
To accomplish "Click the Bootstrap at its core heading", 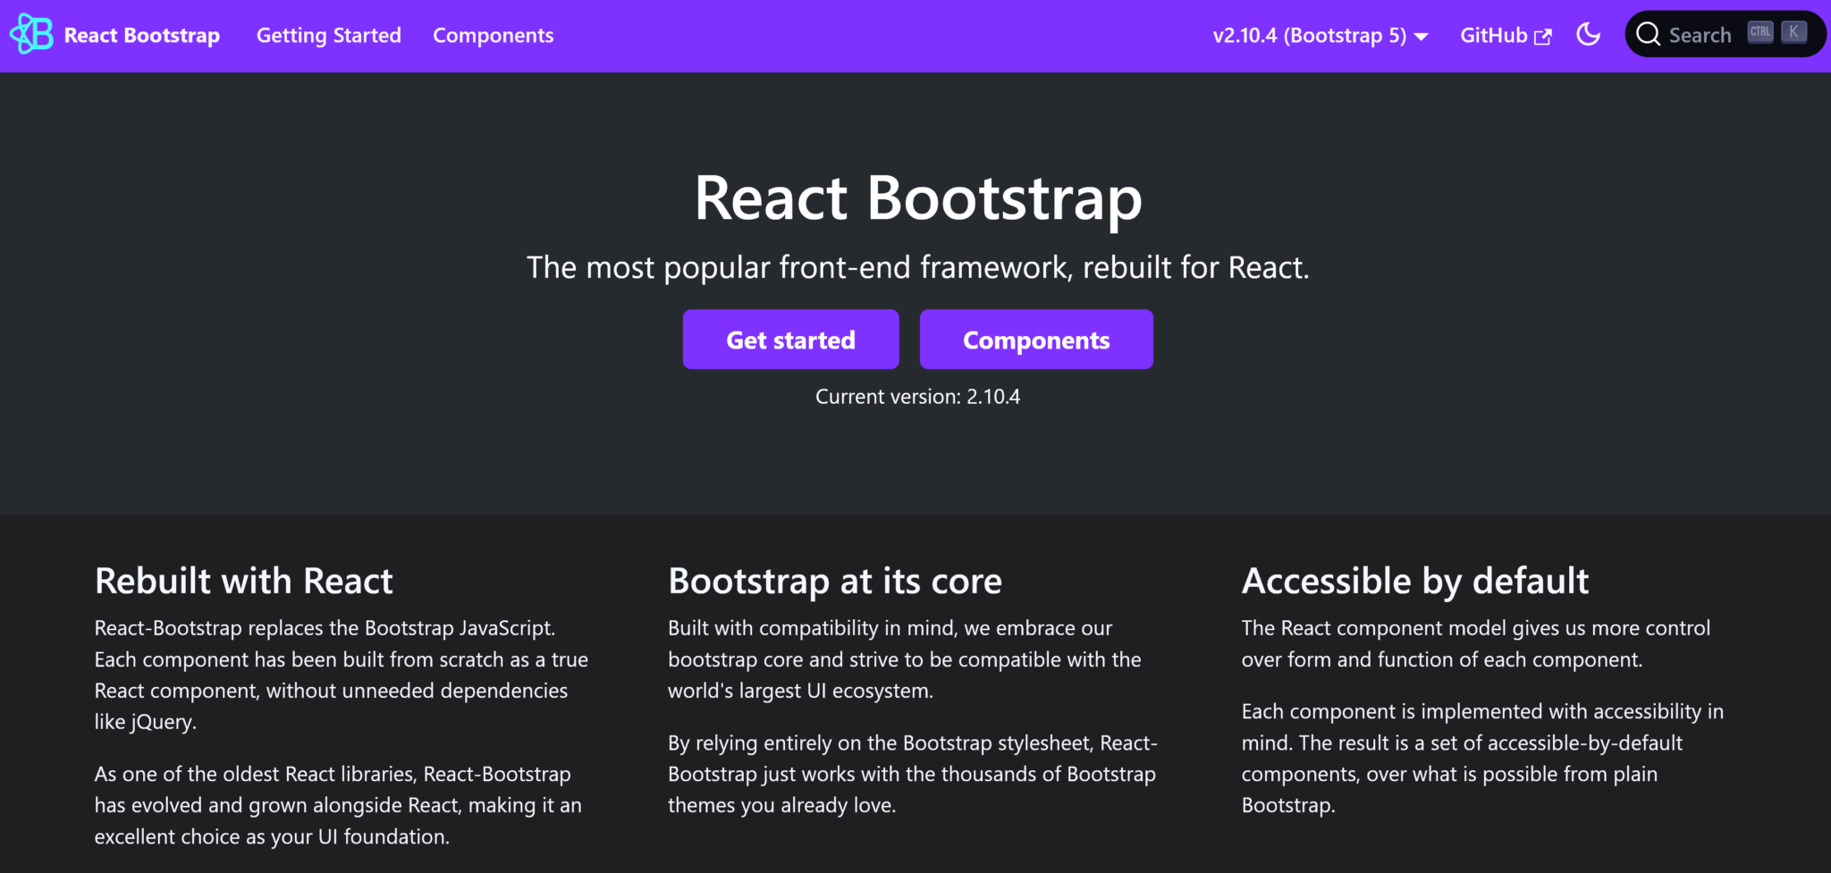I will [834, 581].
